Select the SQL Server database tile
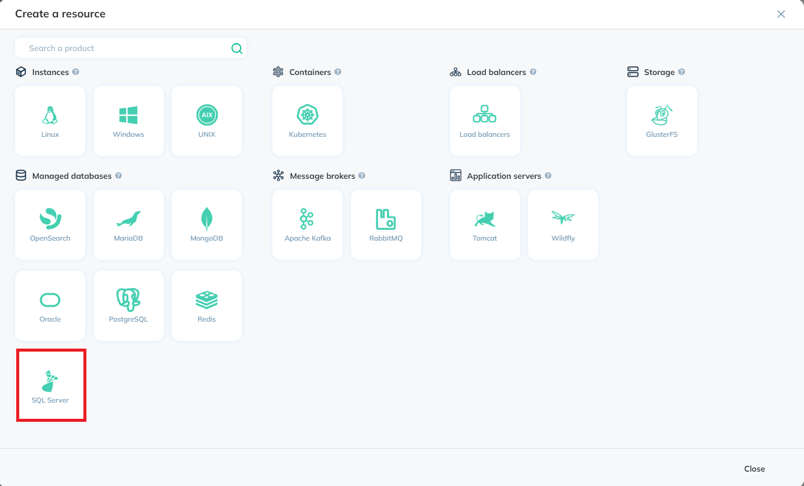Viewport: 804px width, 486px height. [x=51, y=386]
